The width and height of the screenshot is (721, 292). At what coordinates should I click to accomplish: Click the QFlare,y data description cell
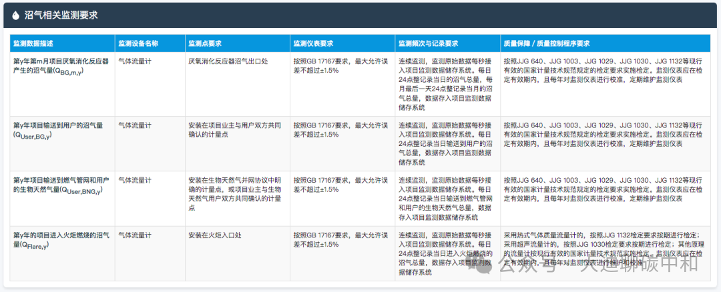(61, 239)
